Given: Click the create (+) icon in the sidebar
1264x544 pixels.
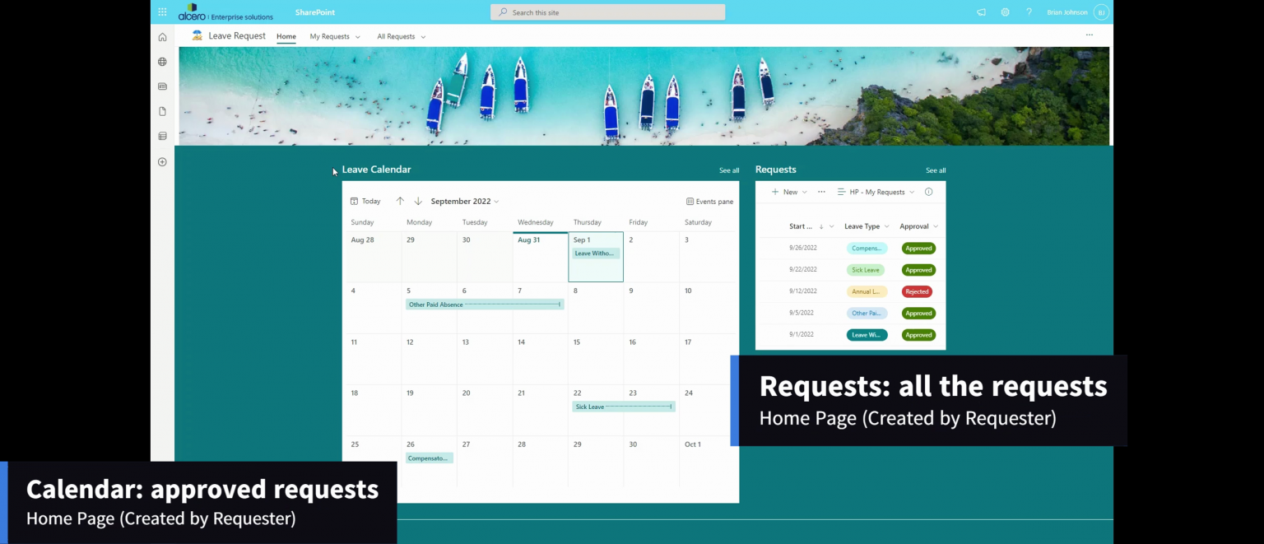Looking at the screenshot, I should [162, 161].
